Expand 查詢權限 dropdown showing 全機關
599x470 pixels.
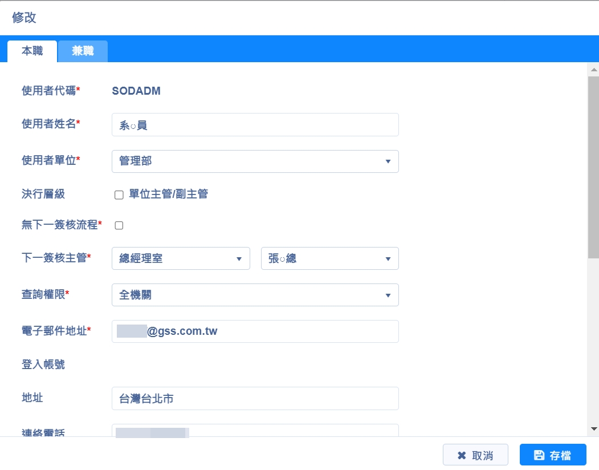click(255, 295)
